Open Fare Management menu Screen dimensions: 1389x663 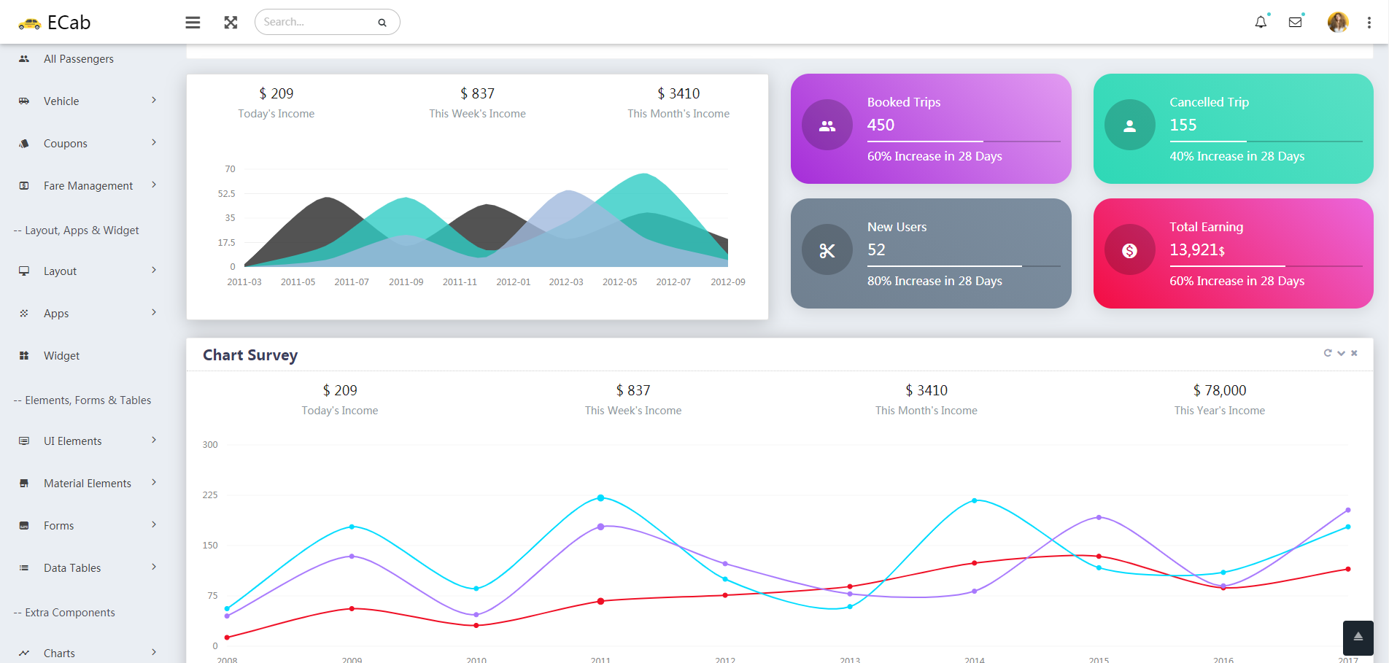pyautogui.click(x=88, y=185)
